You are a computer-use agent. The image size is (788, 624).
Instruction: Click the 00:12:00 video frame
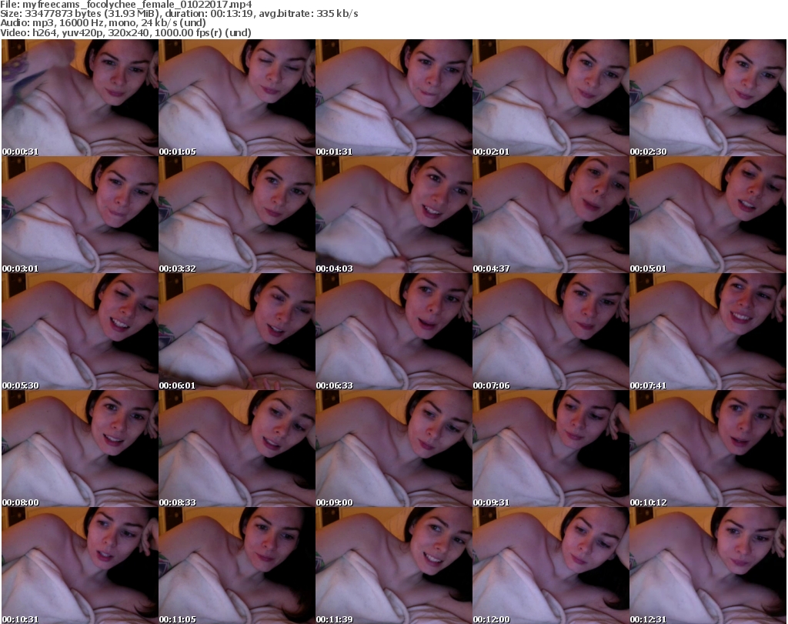pos(551,566)
